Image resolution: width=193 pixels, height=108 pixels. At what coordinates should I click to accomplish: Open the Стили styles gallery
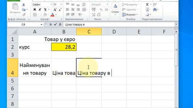115,9
